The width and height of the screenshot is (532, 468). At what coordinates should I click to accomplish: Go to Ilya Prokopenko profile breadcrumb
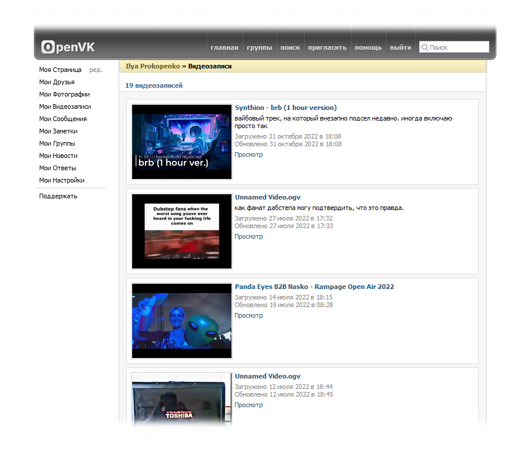pos(153,67)
